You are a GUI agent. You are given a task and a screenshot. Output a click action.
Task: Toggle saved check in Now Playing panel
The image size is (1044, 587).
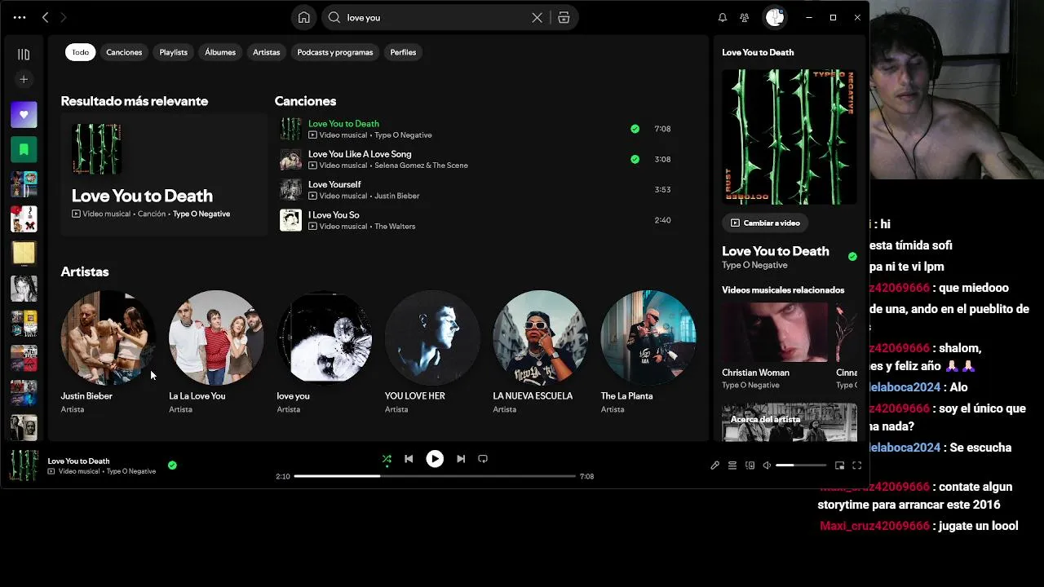(852, 256)
